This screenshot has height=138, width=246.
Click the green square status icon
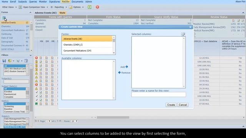pyautogui.click(x=37, y=104)
